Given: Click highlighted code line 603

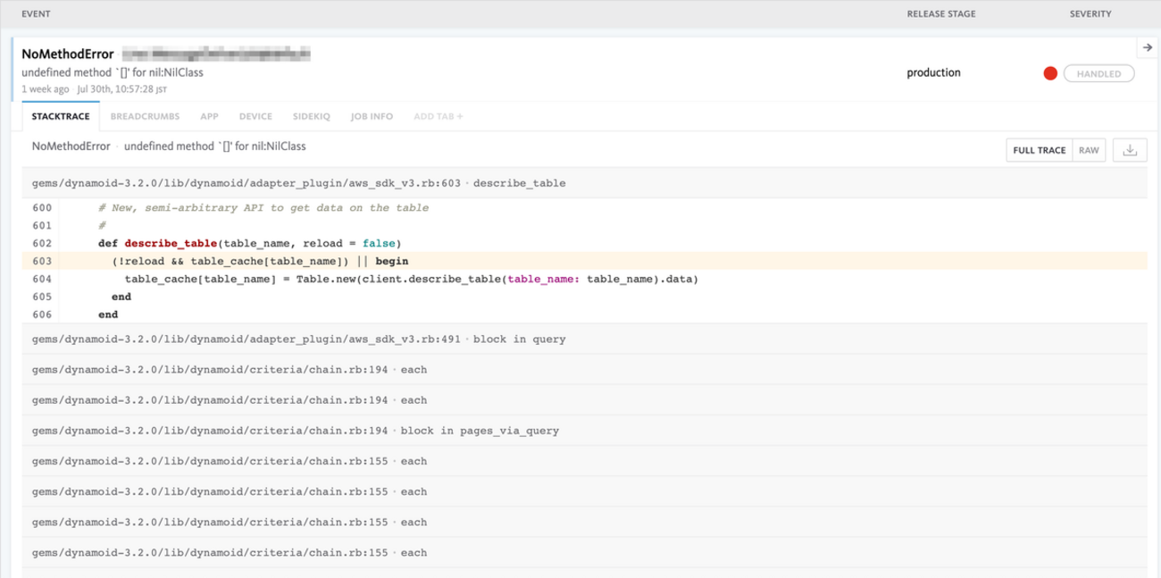Looking at the screenshot, I should pyautogui.click(x=584, y=261).
